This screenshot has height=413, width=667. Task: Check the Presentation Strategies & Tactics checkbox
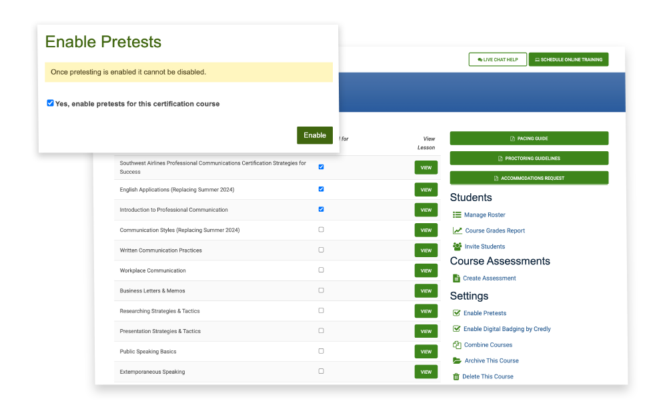point(321,331)
